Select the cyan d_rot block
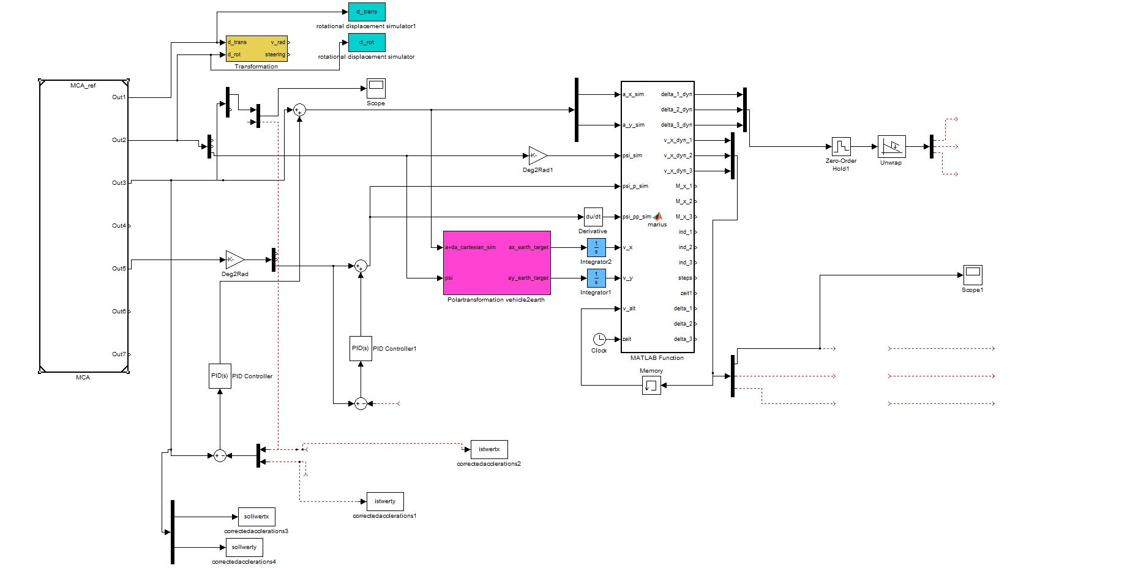1130x568 pixels. (x=367, y=42)
